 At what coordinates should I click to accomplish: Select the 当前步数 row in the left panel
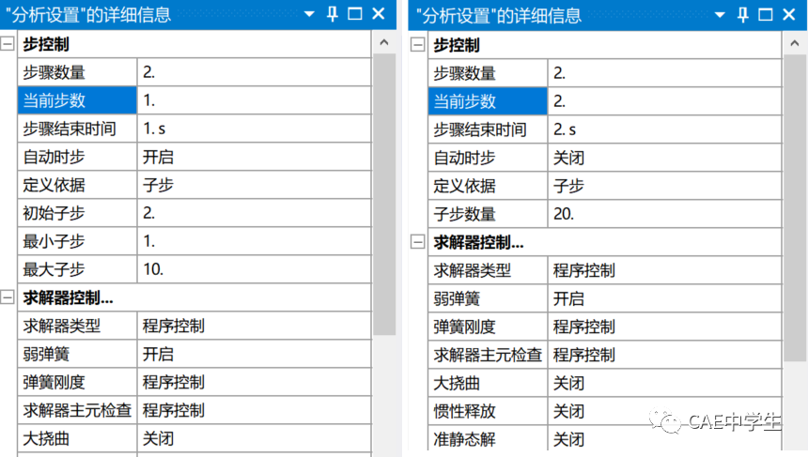(77, 101)
